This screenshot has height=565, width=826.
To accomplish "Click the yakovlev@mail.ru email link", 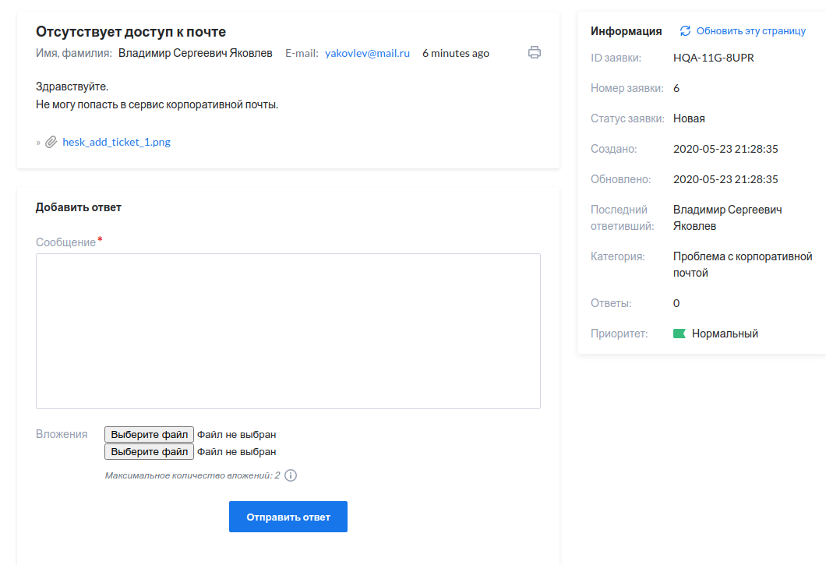I will coord(367,53).
